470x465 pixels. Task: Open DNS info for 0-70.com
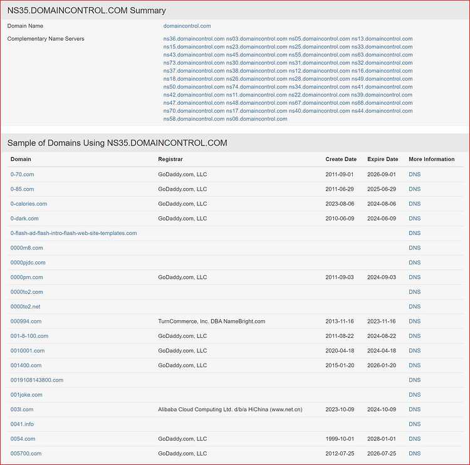415,174
